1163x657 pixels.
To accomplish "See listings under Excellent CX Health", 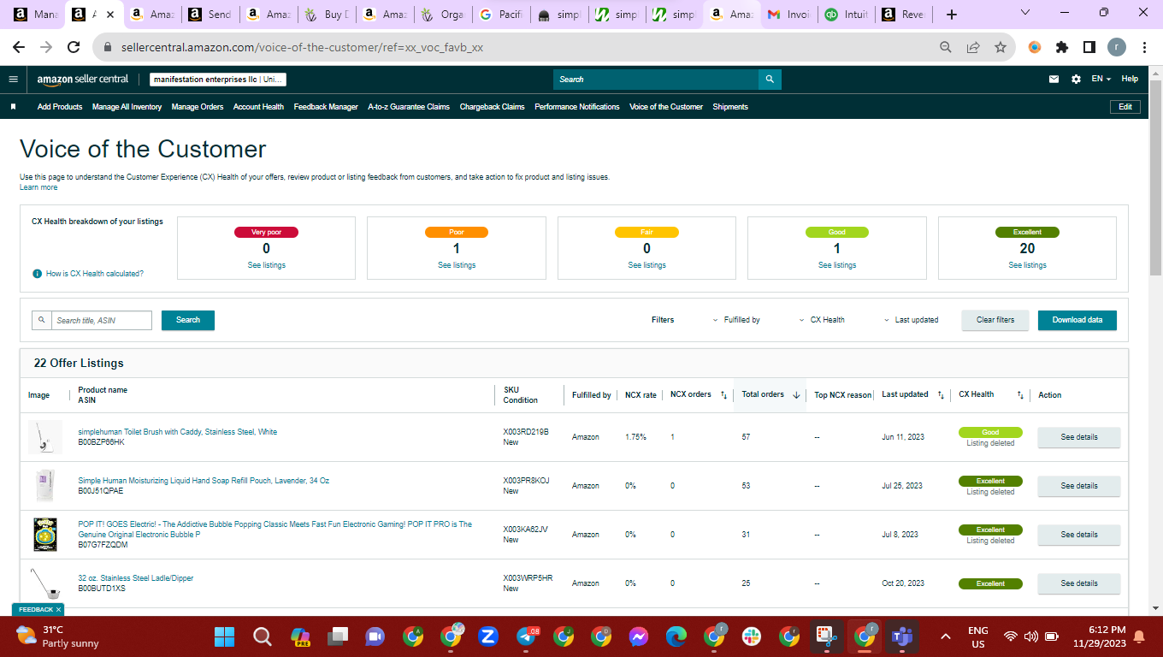I will pos(1027,265).
